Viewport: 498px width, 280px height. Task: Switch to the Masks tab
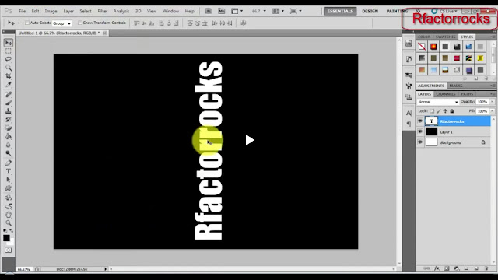456,86
